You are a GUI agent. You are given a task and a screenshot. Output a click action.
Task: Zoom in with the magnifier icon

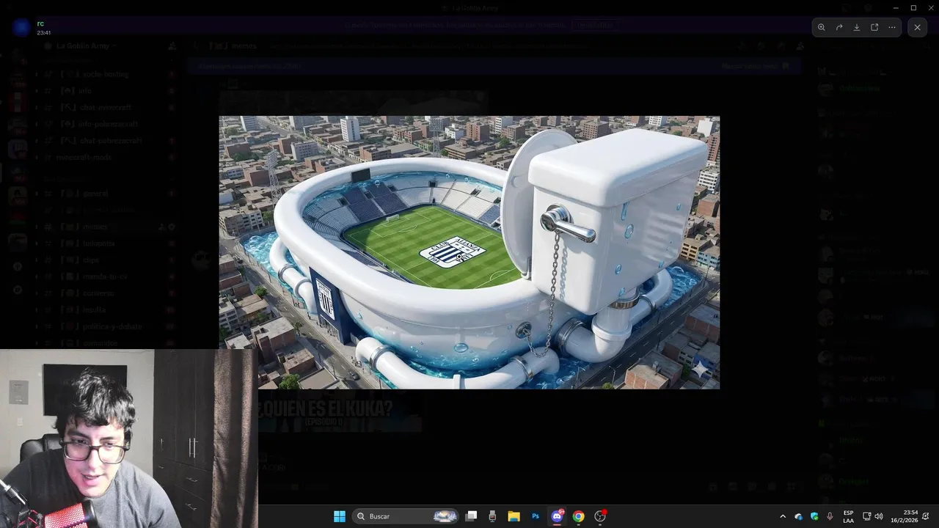point(822,27)
